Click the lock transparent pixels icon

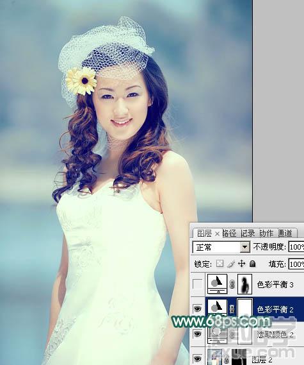tap(220, 264)
